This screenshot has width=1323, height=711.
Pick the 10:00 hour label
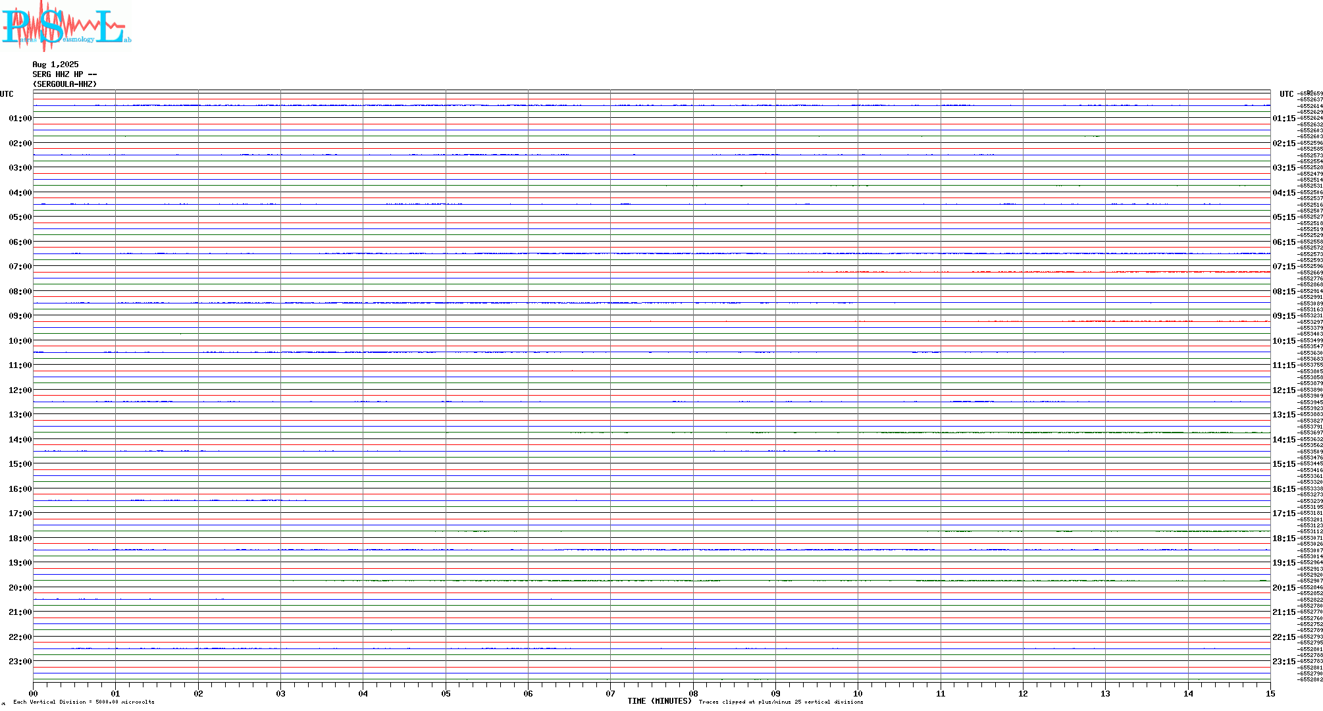coord(20,341)
